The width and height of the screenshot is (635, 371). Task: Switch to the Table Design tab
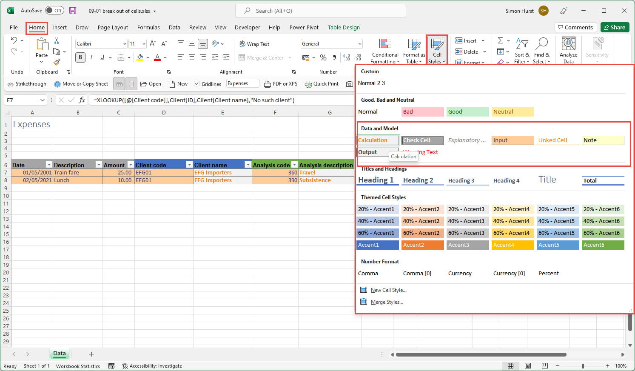click(x=344, y=27)
